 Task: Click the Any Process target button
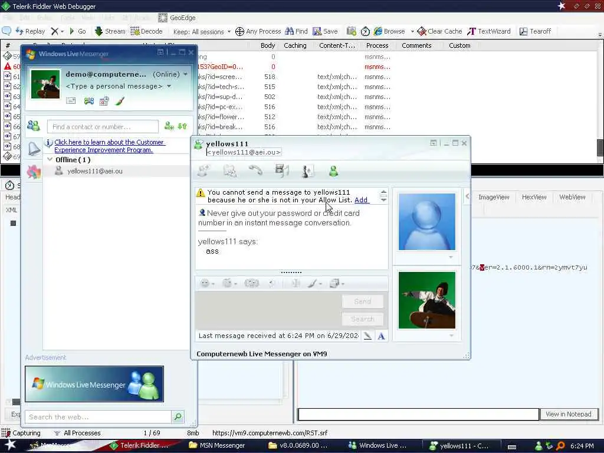(x=258, y=31)
